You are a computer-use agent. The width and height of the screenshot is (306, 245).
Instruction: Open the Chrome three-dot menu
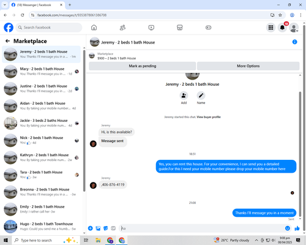click(x=300, y=15)
